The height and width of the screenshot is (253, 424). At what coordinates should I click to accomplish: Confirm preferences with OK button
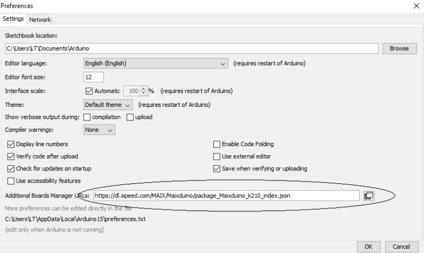[369, 246]
